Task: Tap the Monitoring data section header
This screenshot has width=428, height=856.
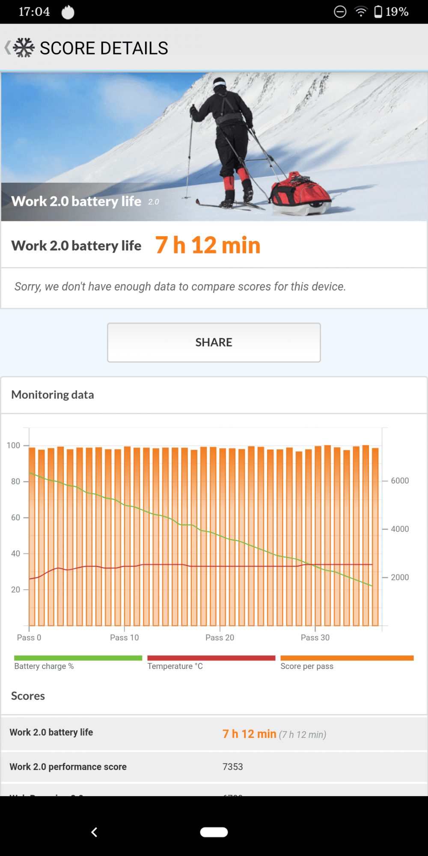Action: point(53,395)
